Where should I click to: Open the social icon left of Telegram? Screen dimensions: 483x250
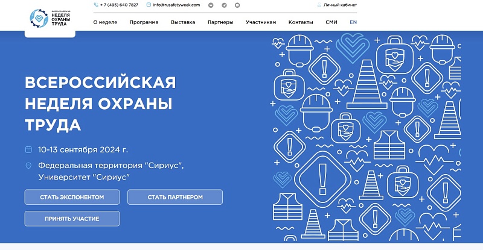coord(211,5)
